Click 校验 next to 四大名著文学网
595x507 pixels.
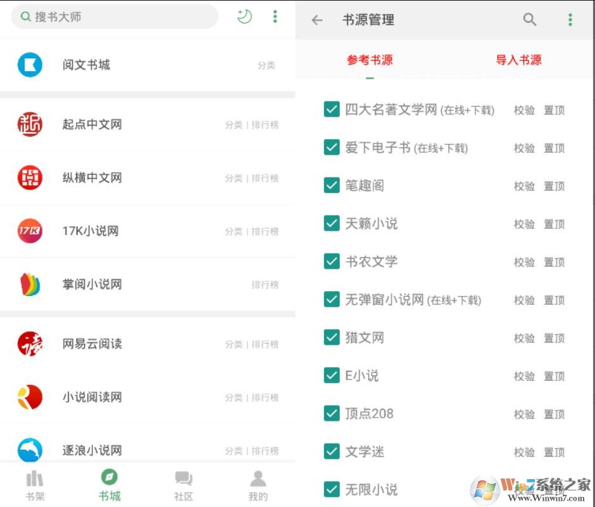[524, 110]
